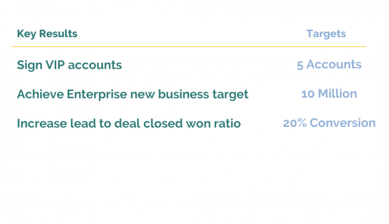Click the number "5" before Accounts
The width and height of the screenshot is (389, 224).
[x=300, y=65]
